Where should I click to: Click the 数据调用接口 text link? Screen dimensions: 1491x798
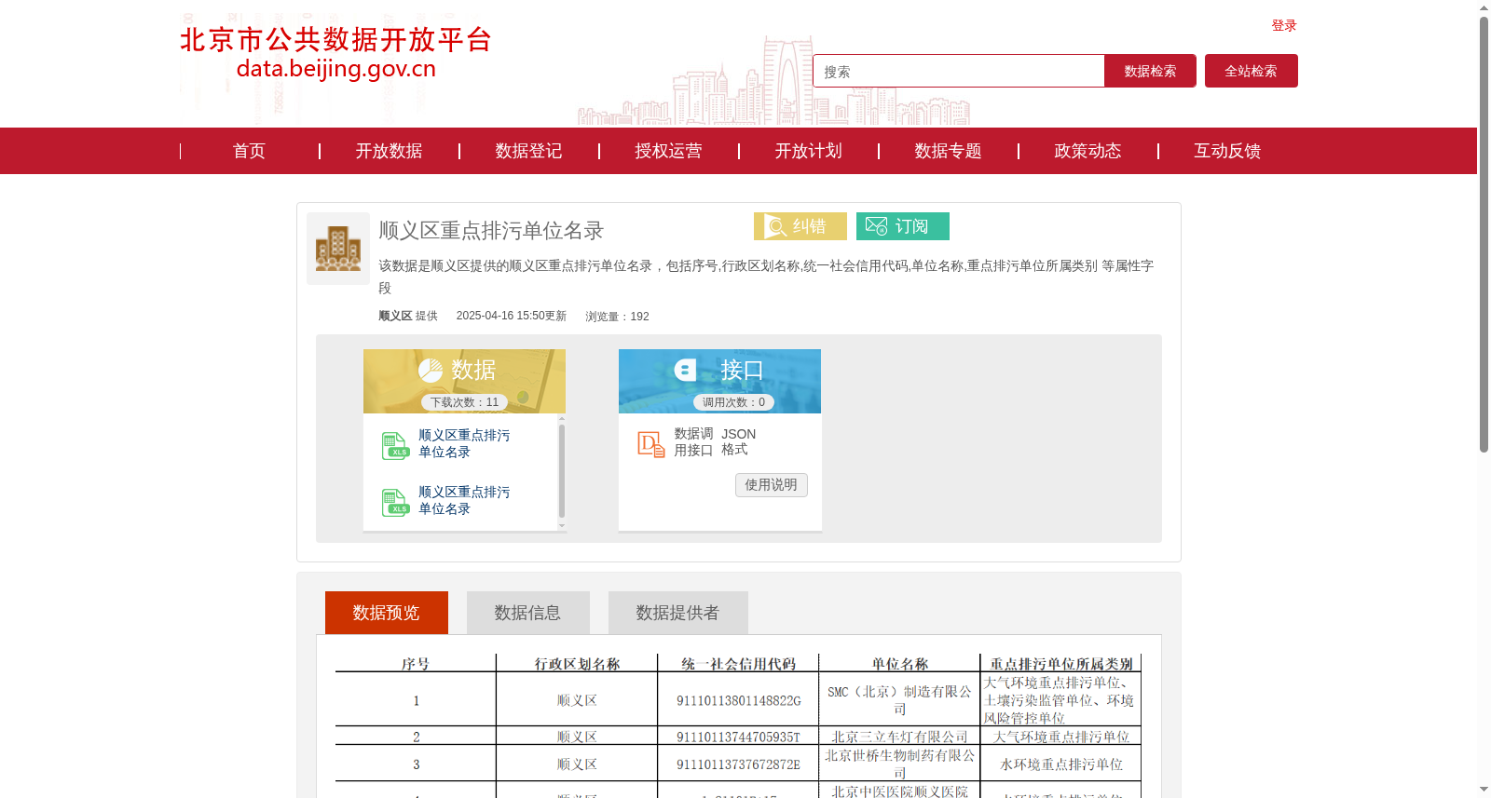click(693, 442)
